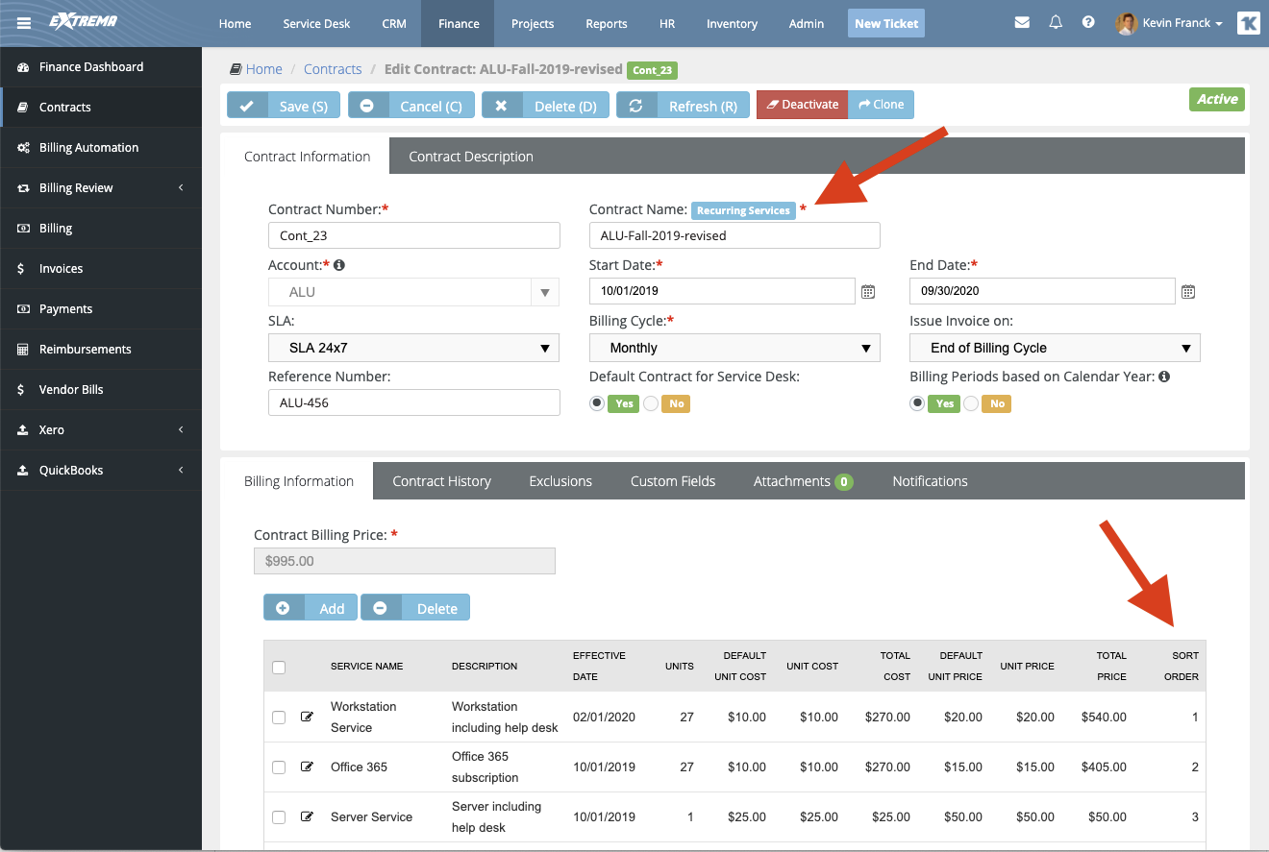Image resolution: width=1269 pixels, height=852 pixels.
Task: Click the Effective Date column header
Action: 599,666
